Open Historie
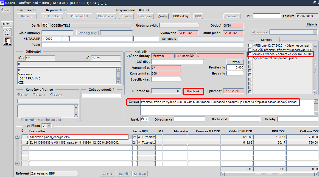The height and width of the screenshot is (177, 319). point(312,24)
